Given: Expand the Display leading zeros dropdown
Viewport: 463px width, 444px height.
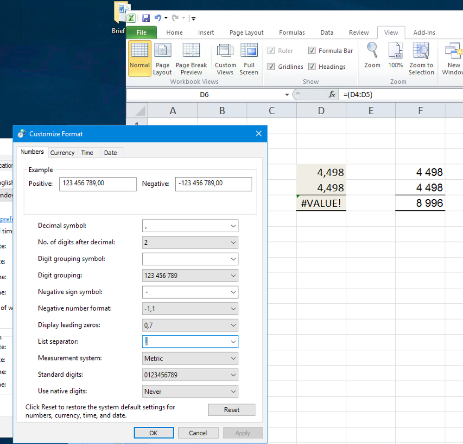Looking at the screenshot, I should coord(233,326).
